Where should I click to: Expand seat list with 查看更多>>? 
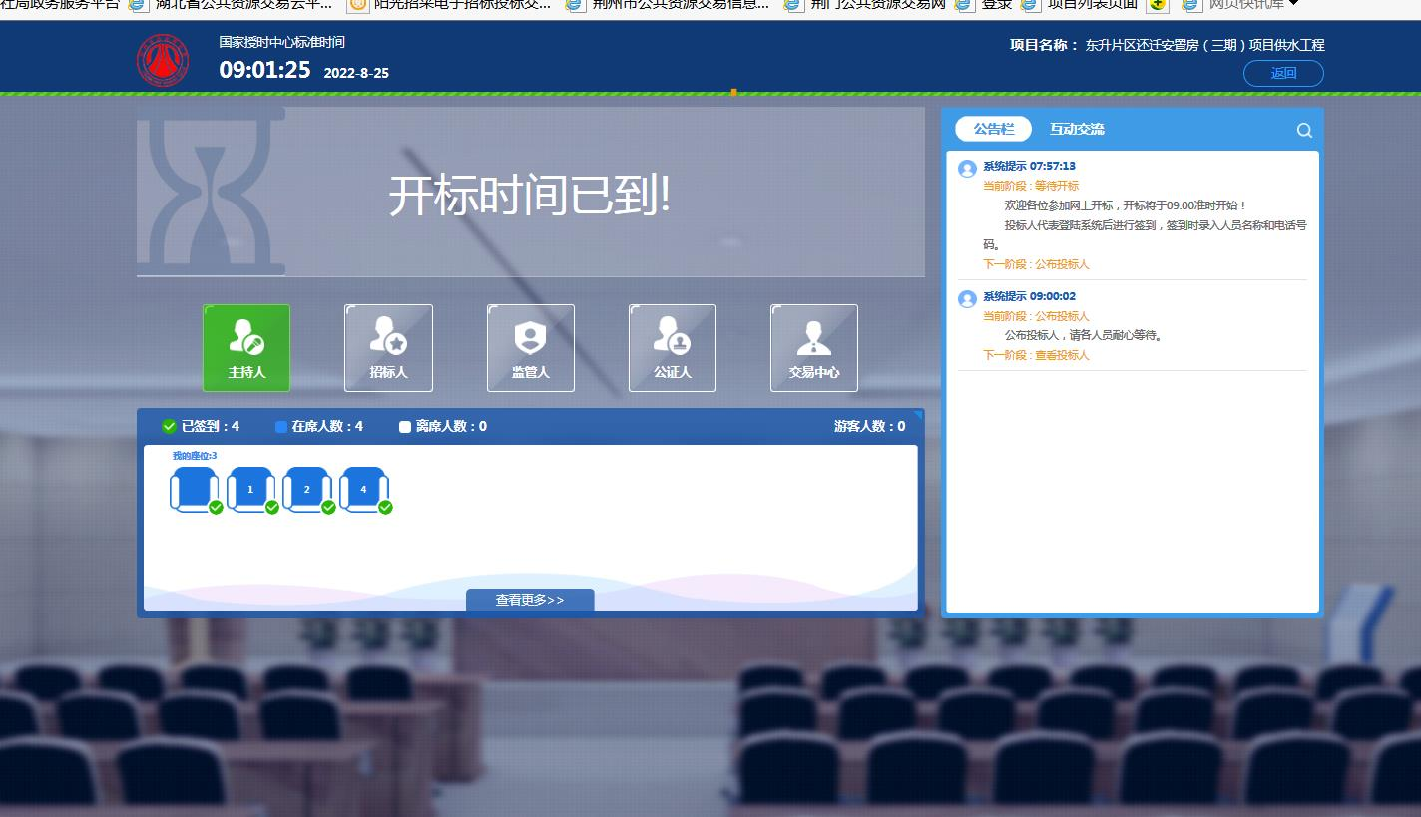[x=530, y=600]
